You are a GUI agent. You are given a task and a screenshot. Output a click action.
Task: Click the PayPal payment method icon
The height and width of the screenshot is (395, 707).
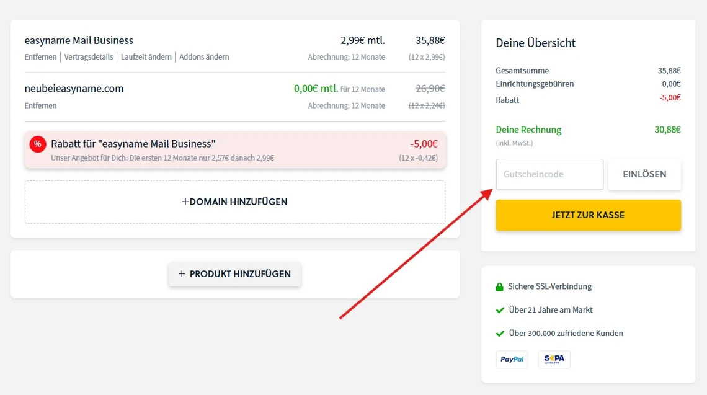[x=512, y=359]
